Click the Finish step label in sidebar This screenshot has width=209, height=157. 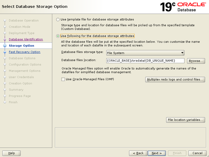pyautogui.click(x=13, y=102)
